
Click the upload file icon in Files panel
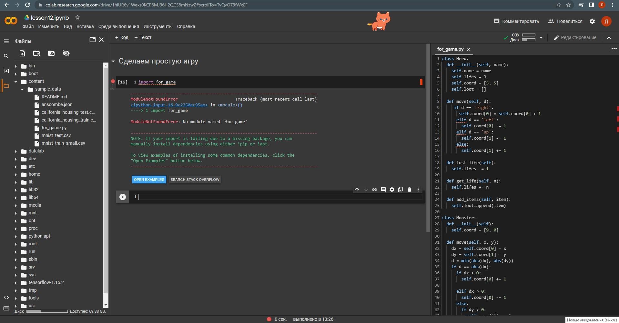(22, 54)
